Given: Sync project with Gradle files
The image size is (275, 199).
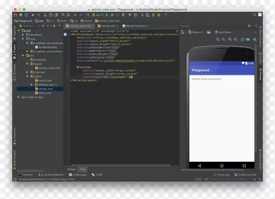Looking at the screenshot, I should pyautogui.click(x=142, y=15).
